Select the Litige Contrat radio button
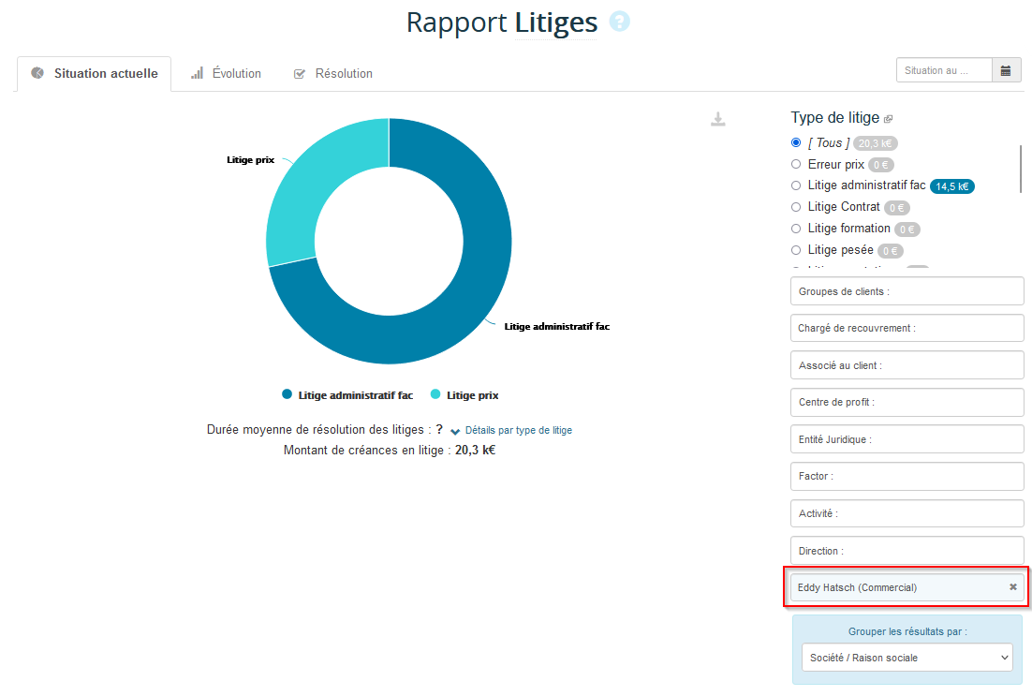This screenshot has height=696, width=1032. click(795, 207)
